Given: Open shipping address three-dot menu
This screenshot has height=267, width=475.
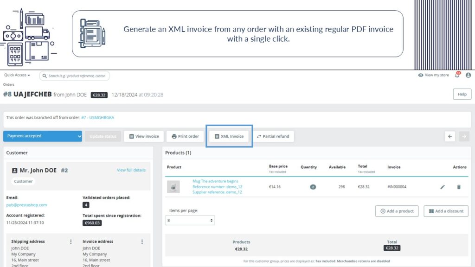Looking at the screenshot, I should (x=71, y=242).
